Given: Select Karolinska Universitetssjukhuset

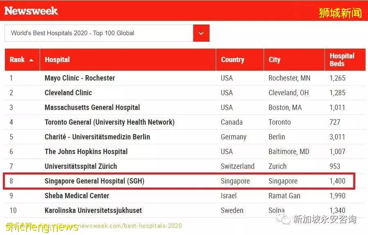Looking at the screenshot, I should tap(93, 210).
